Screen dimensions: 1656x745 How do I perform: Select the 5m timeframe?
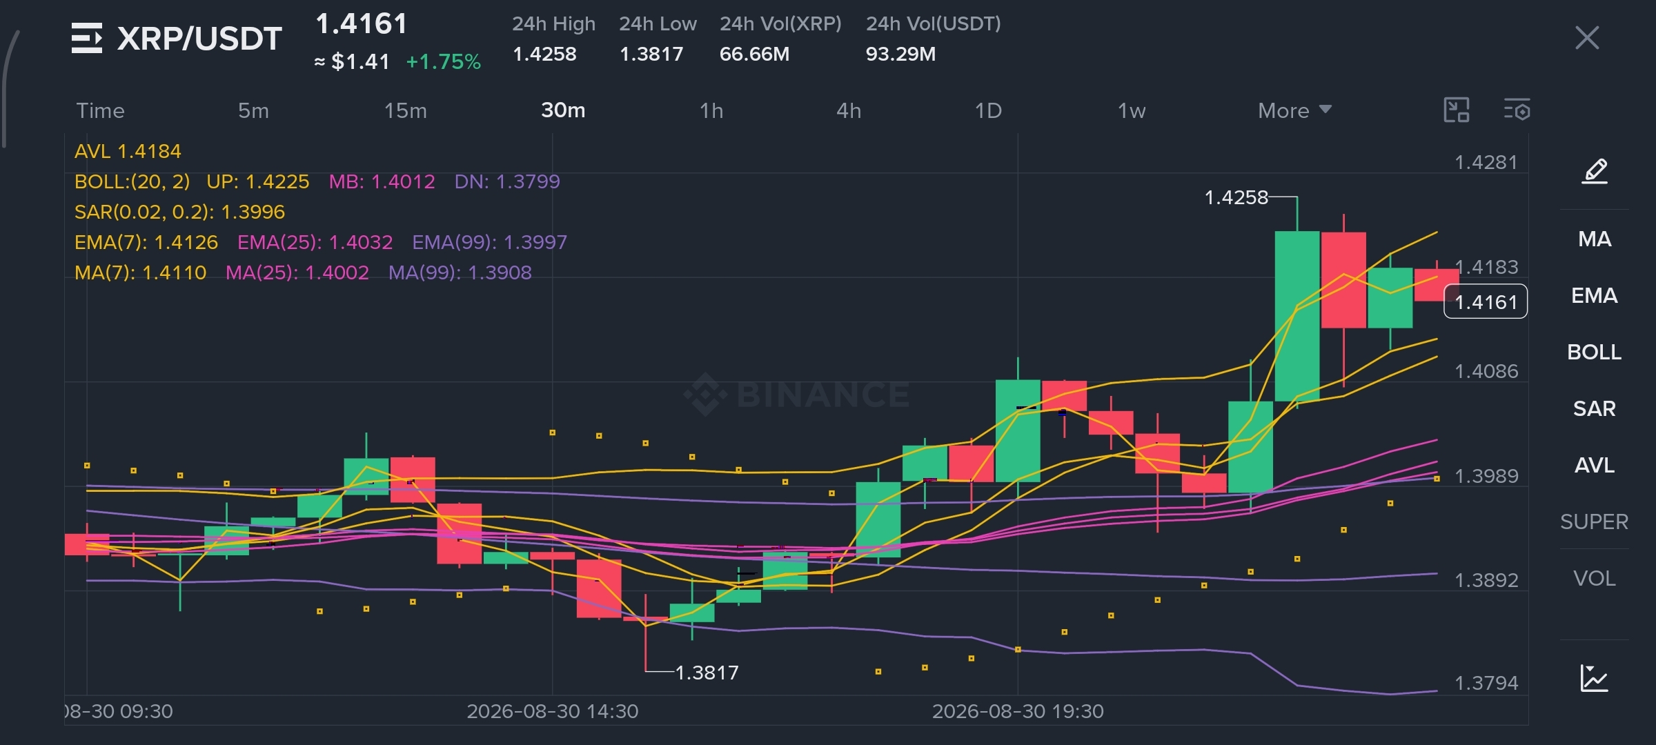253,110
